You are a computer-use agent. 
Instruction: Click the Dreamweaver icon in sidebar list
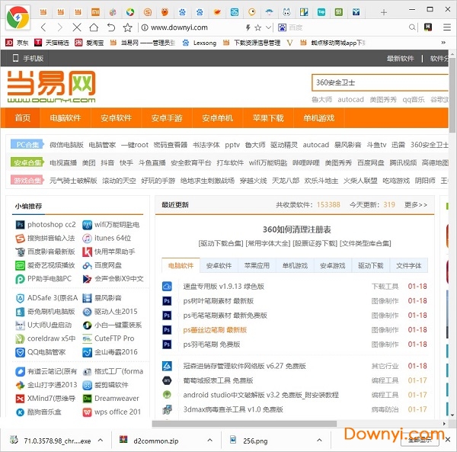click(x=86, y=398)
